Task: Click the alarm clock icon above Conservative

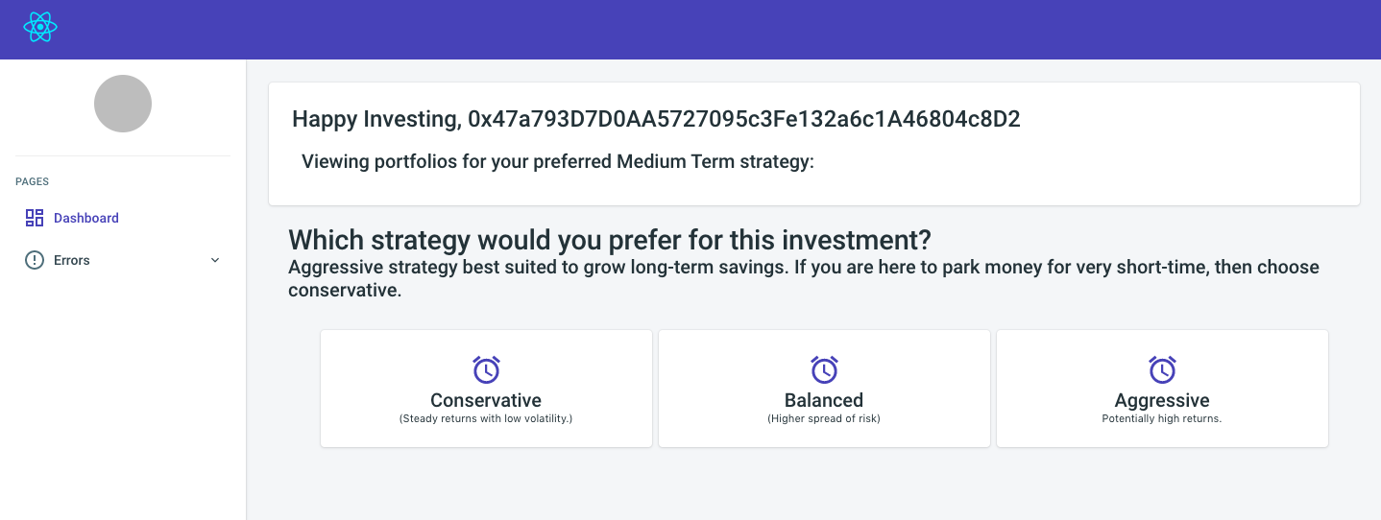Action: (x=486, y=369)
